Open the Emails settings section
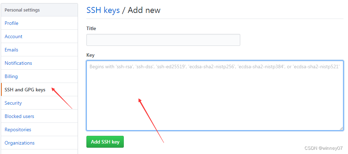This screenshot has width=348, height=154. [x=12, y=50]
